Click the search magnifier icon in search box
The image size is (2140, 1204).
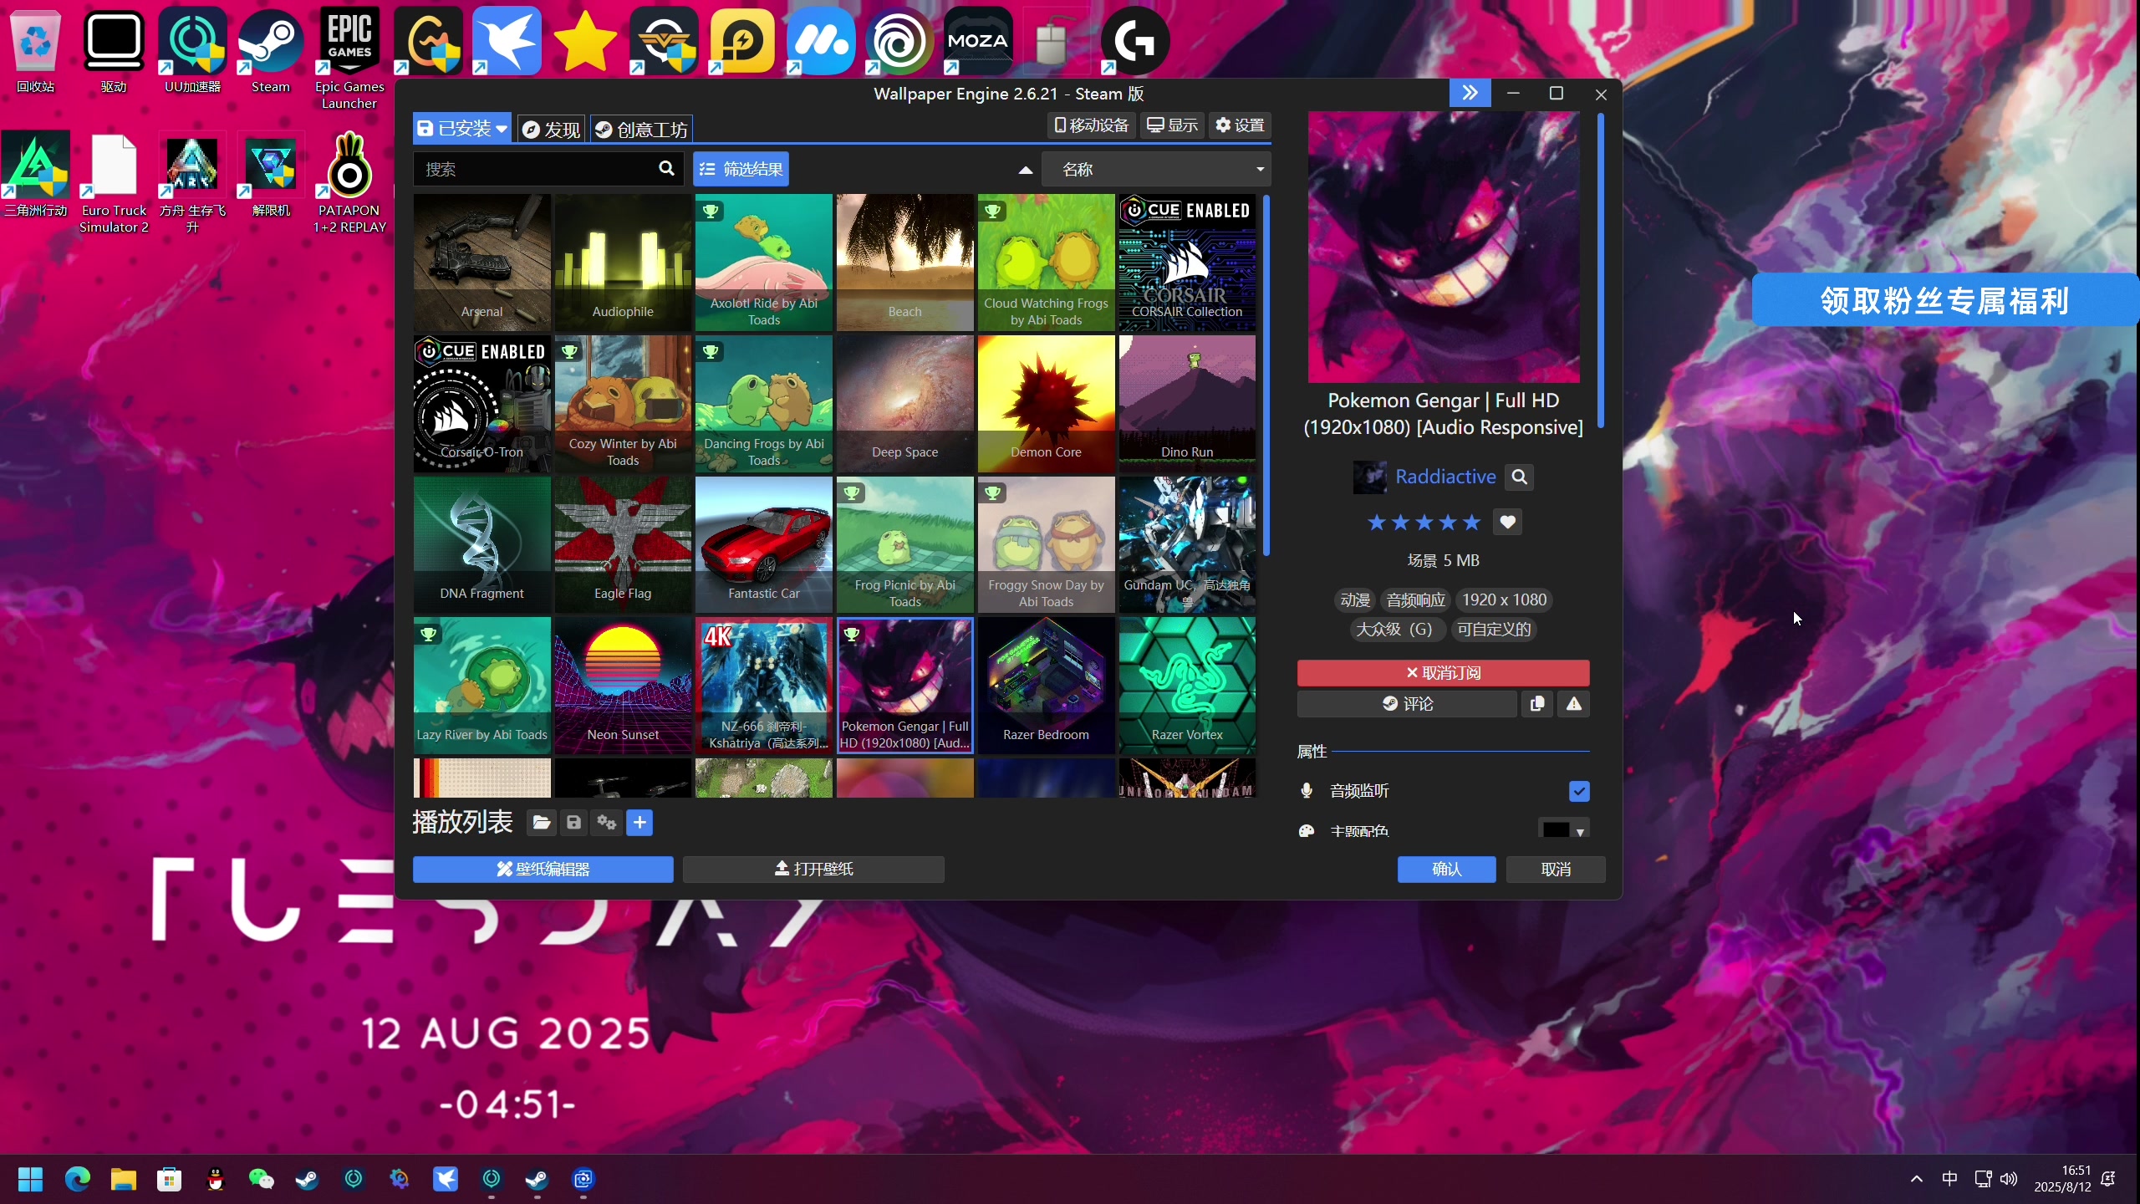click(666, 169)
